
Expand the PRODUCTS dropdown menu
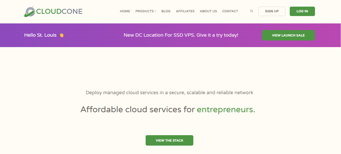[146, 11]
